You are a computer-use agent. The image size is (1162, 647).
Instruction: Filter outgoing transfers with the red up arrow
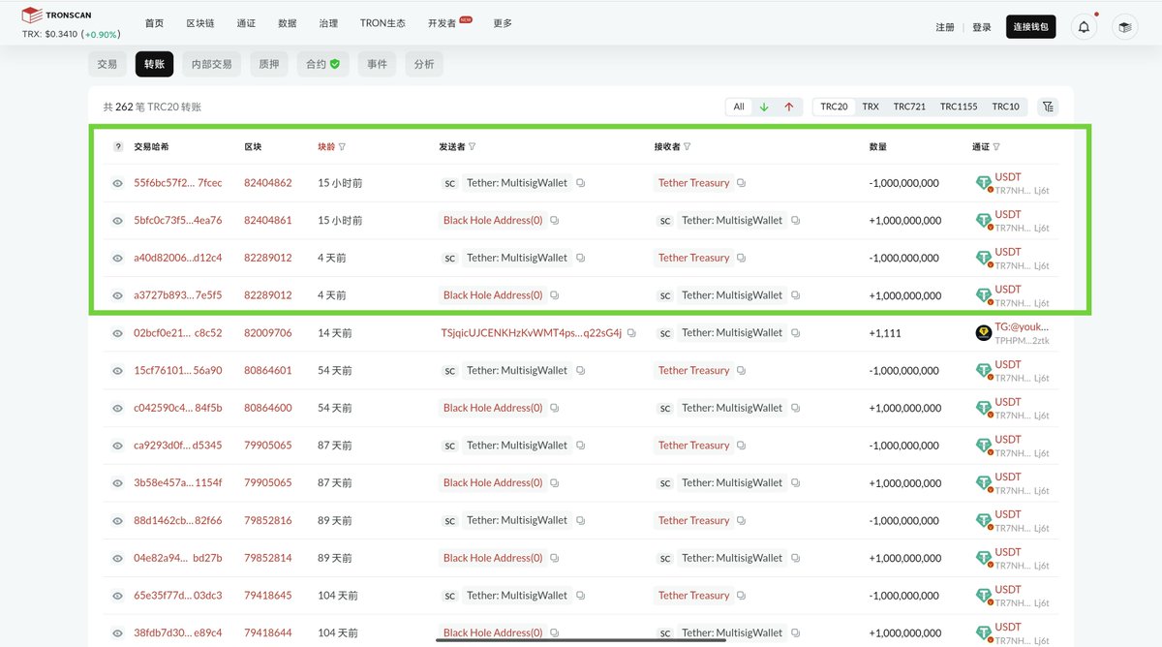[788, 107]
